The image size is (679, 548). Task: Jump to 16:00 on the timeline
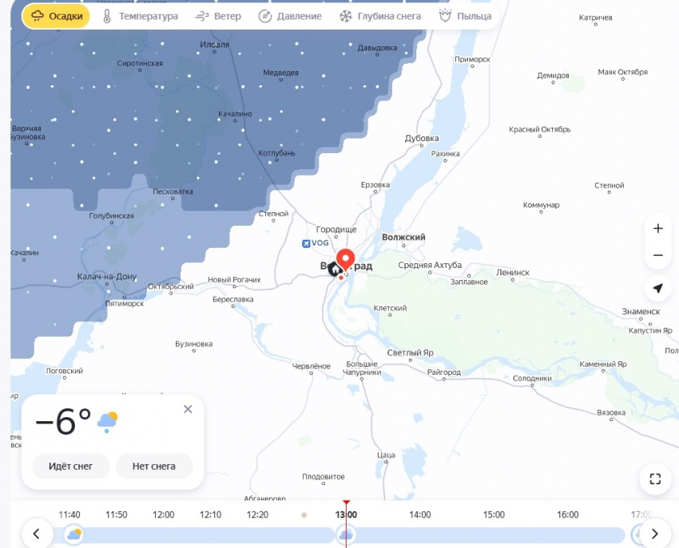(x=567, y=514)
